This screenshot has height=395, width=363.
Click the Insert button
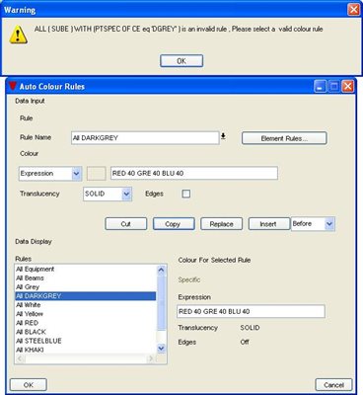(x=269, y=224)
